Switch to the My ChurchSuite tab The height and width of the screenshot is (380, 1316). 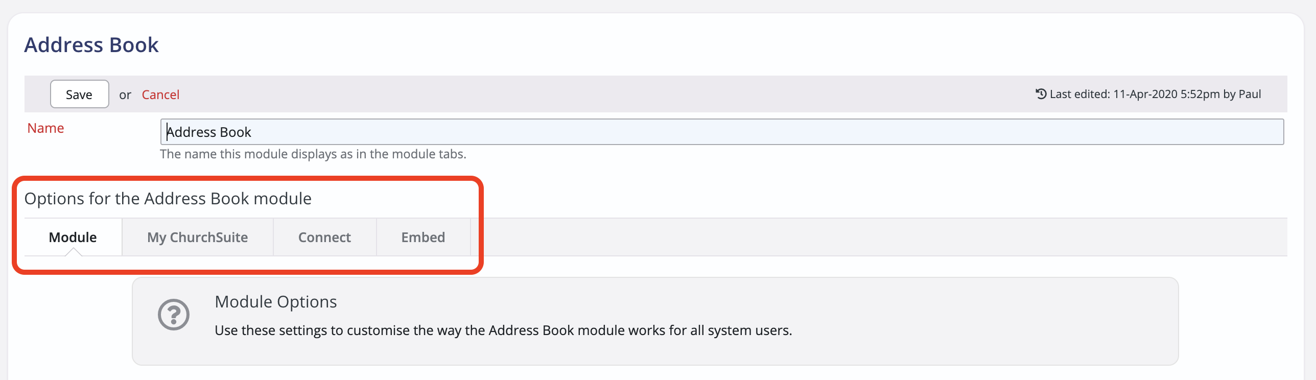(x=197, y=237)
